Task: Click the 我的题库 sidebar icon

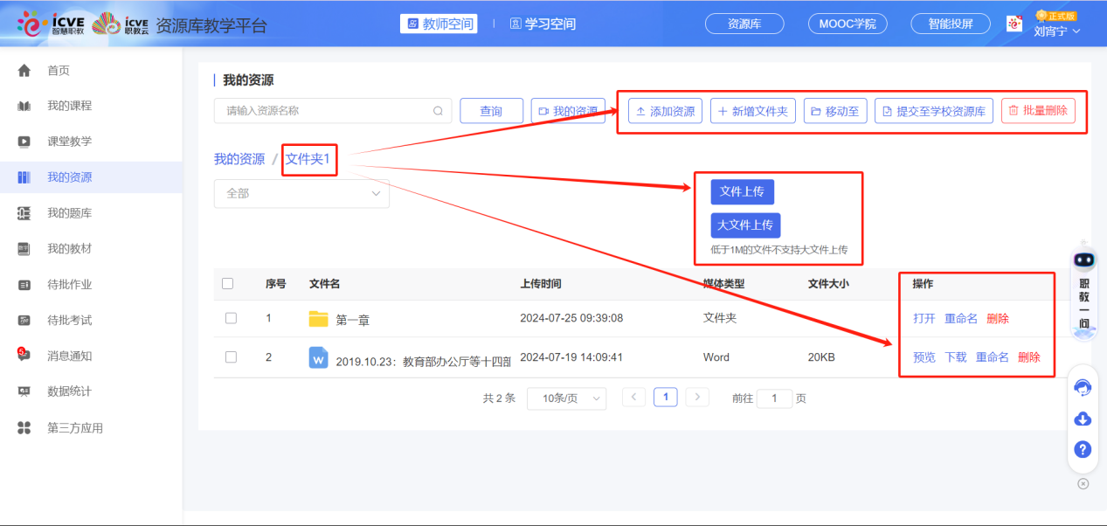Action: point(24,211)
